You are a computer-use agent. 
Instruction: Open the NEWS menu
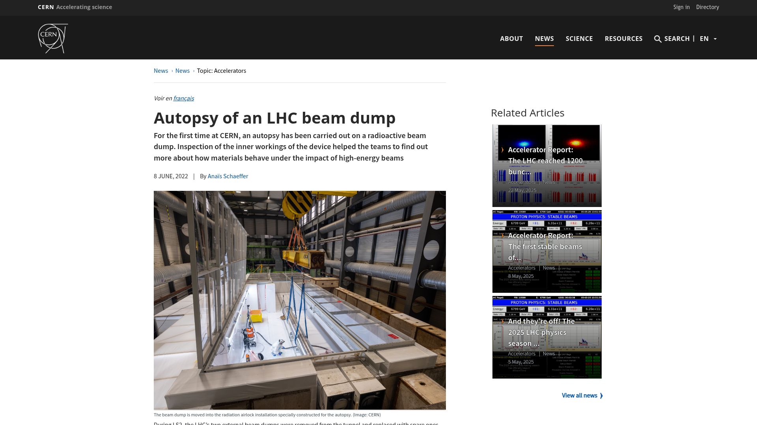pyautogui.click(x=544, y=39)
